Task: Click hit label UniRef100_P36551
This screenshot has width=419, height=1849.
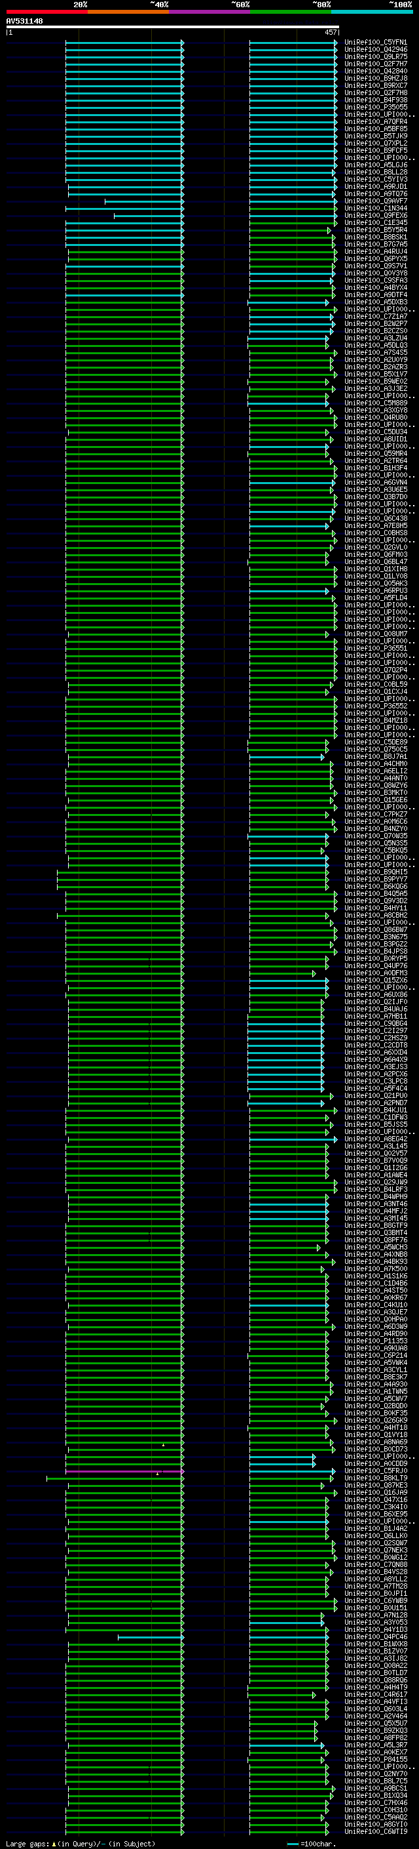Action: coord(376,648)
